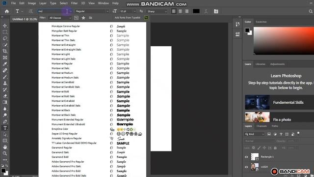Toggle pixel layer filter in Layers panel

(x=269, y=134)
